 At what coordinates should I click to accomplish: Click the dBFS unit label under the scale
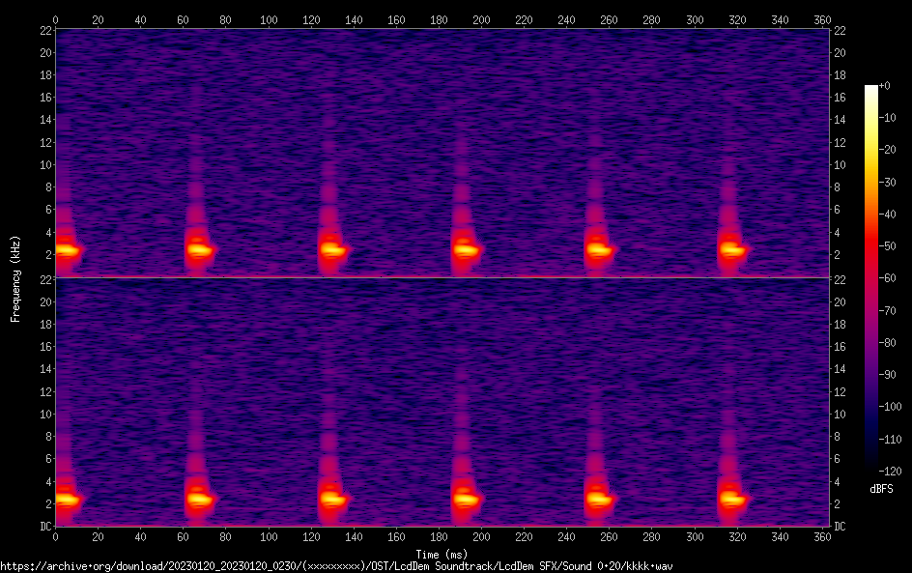pyautogui.click(x=881, y=489)
